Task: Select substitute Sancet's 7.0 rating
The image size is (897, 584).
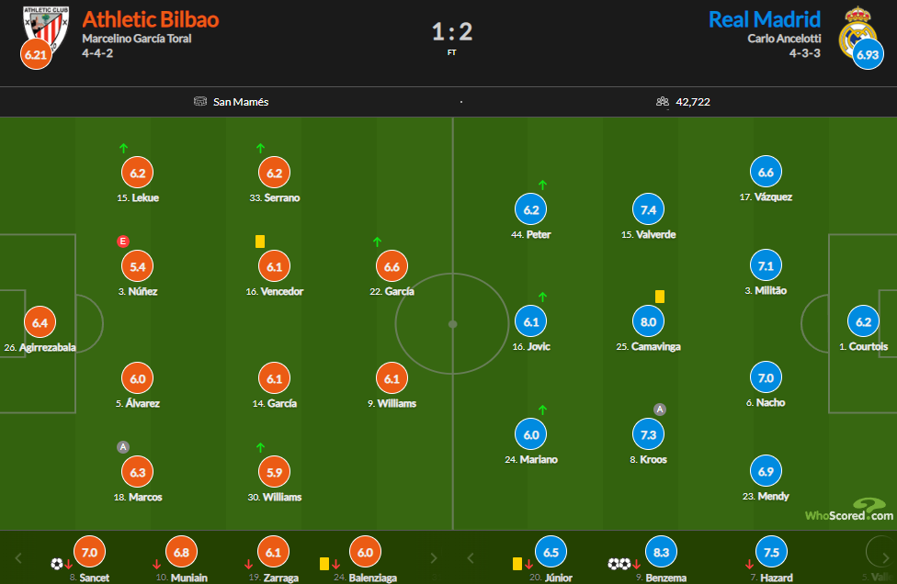Action: pyautogui.click(x=89, y=552)
